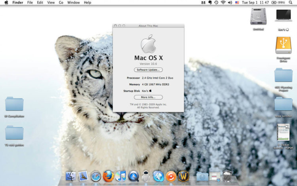Launch Mail from the Dock

[x=83, y=176]
